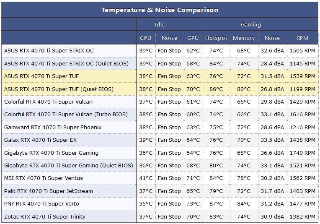Click ASUS TUF (Quiet BIOS) row name
The image size is (320, 224).
(59, 89)
